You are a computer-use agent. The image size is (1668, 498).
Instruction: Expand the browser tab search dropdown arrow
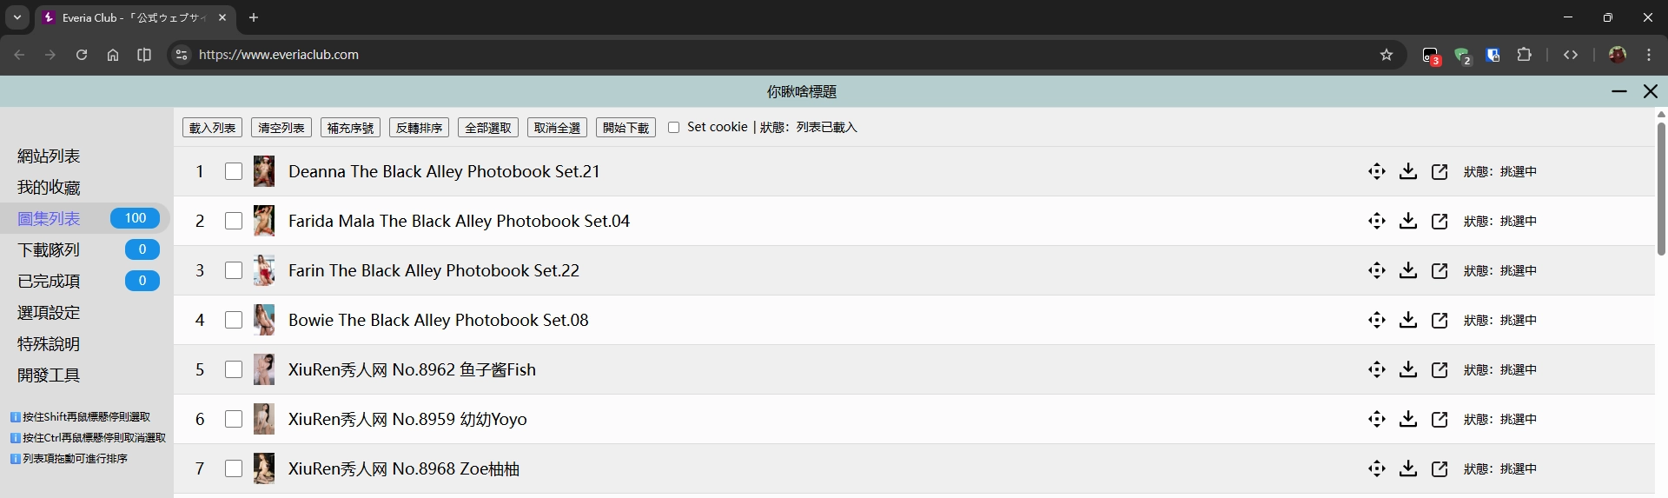tap(17, 17)
